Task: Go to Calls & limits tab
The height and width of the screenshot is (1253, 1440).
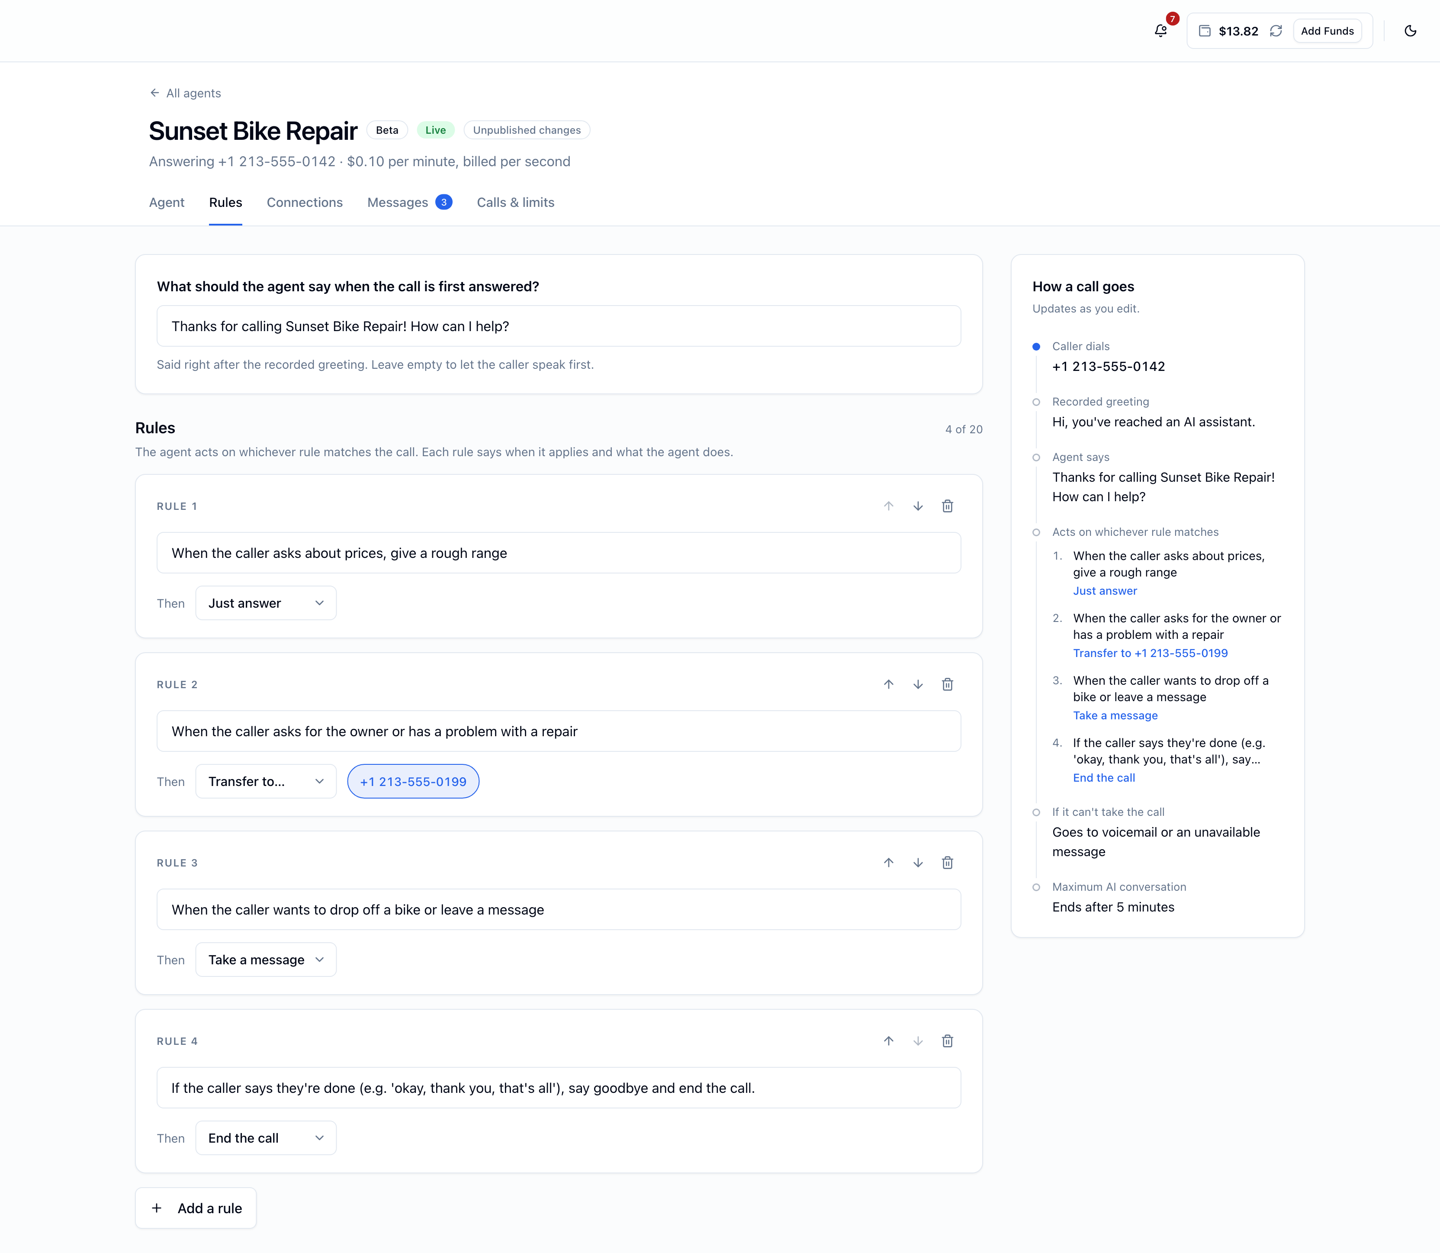Action: tap(516, 203)
